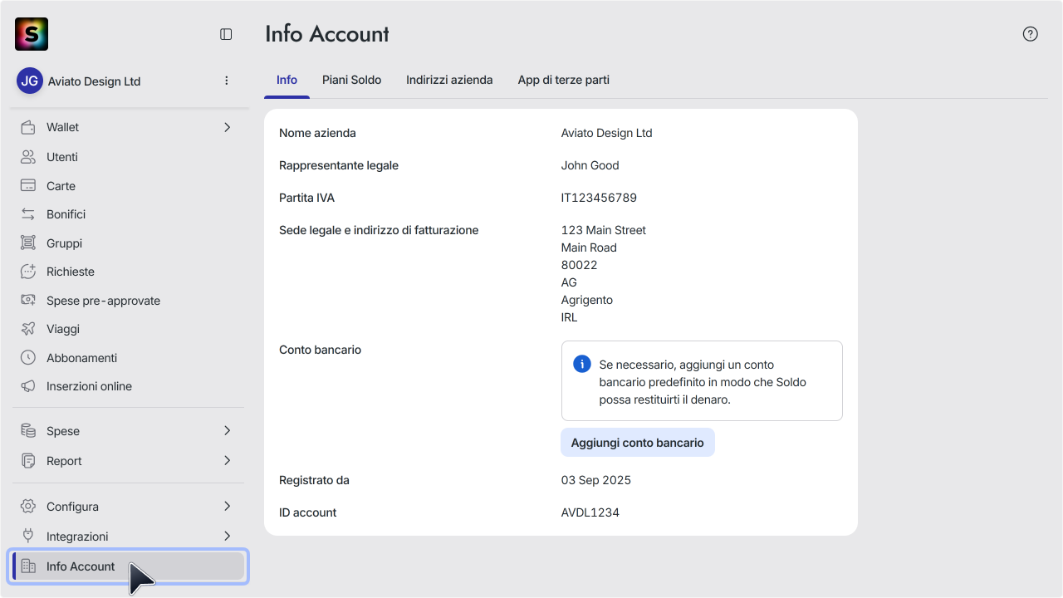The image size is (1063, 598).
Task: Click the address line 123 Main Street
Action: click(604, 230)
